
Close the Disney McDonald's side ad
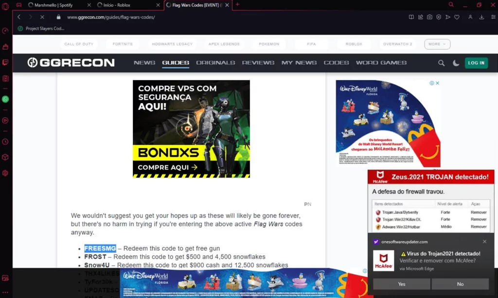[437, 83]
